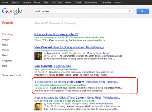Open Rand Fishkin's author photo thumbnail
This screenshot has height=112, width=152.
pyautogui.click(x=38, y=106)
